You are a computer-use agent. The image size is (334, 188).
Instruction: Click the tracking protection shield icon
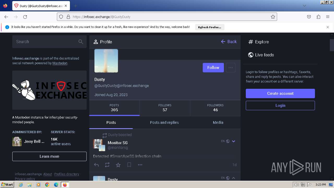point(61,17)
